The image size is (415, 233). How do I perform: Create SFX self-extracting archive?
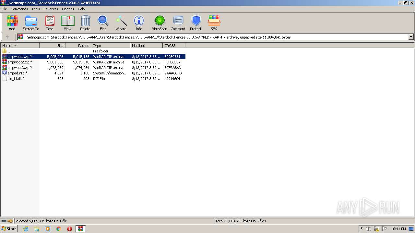[214, 23]
